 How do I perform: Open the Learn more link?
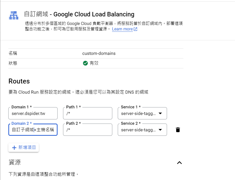[x=125, y=29]
